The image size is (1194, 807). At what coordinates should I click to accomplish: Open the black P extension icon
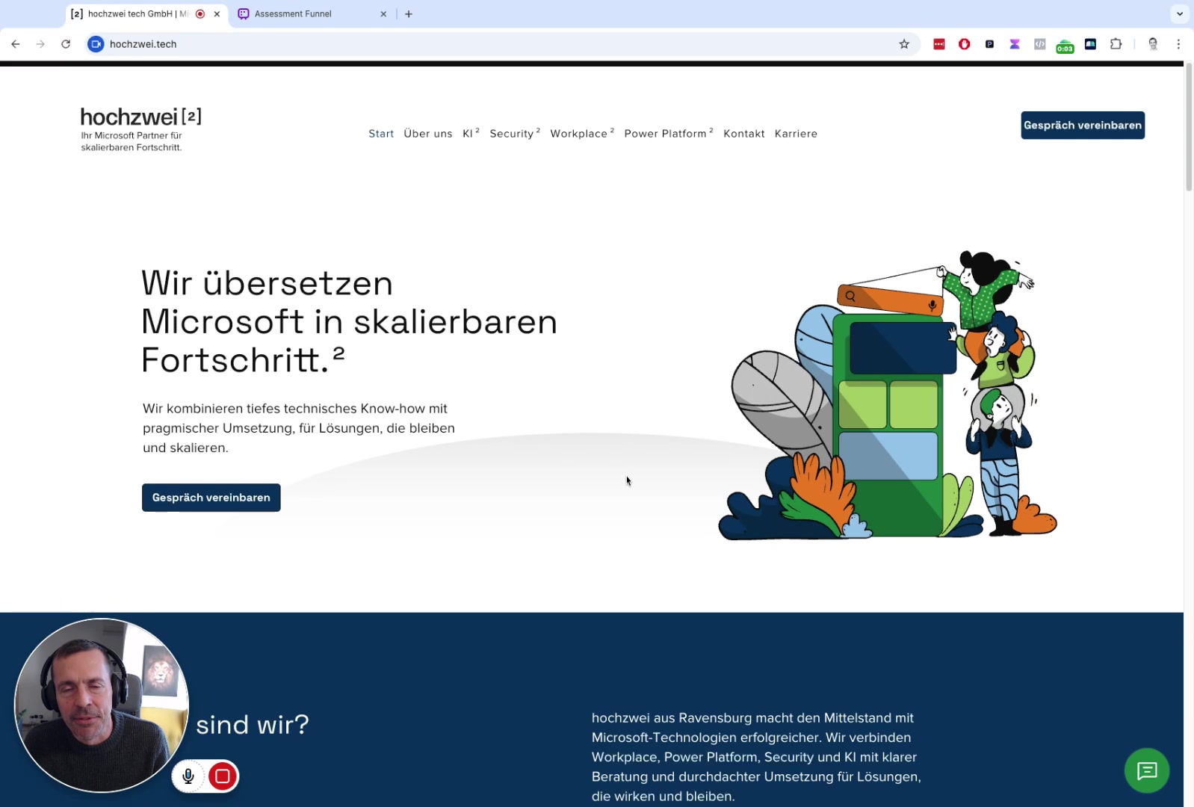(x=989, y=44)
